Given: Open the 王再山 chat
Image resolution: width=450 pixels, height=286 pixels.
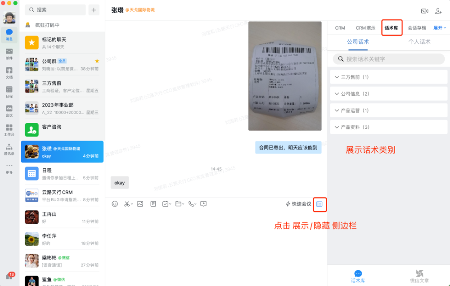Looking at the screenshot, I should (x=62, y=217).
